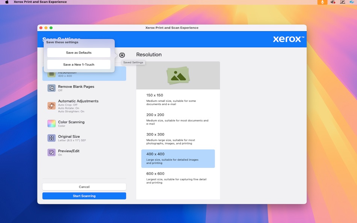The height and width of the screenshot is (223, 357).
Task: Click the Preview/Edit icon
Action: pos(51,152)
